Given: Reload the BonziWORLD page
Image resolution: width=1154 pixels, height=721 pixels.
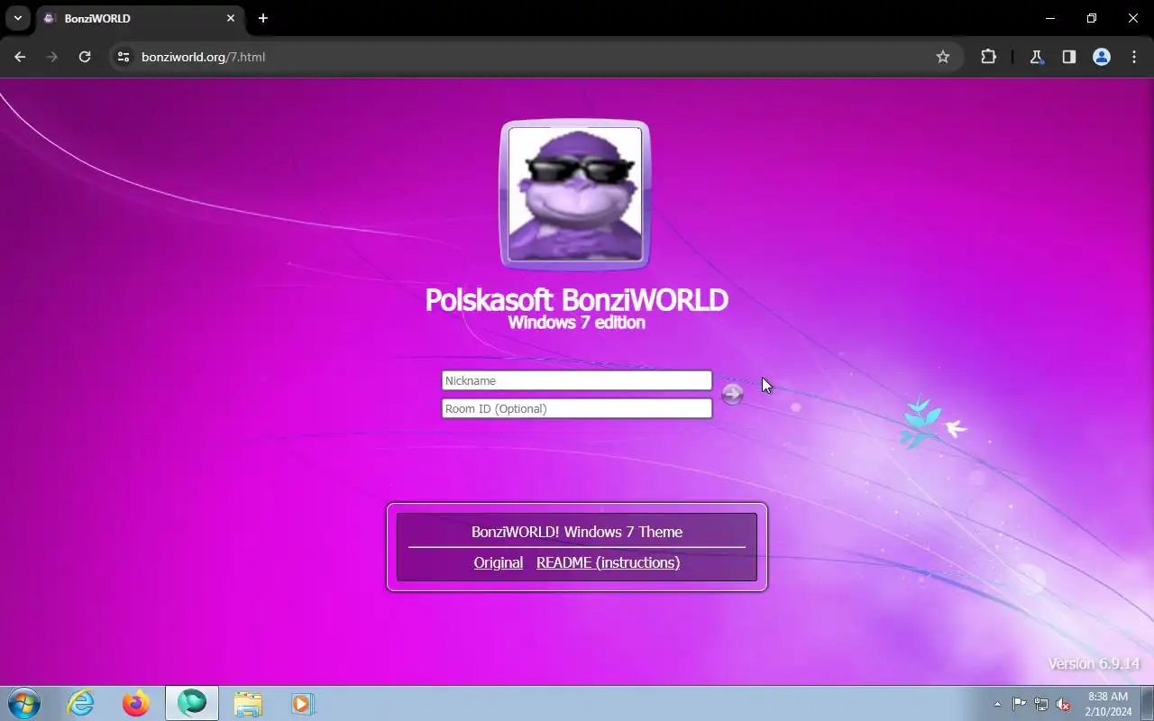Looking at the screenshot, I should point(85,57).
